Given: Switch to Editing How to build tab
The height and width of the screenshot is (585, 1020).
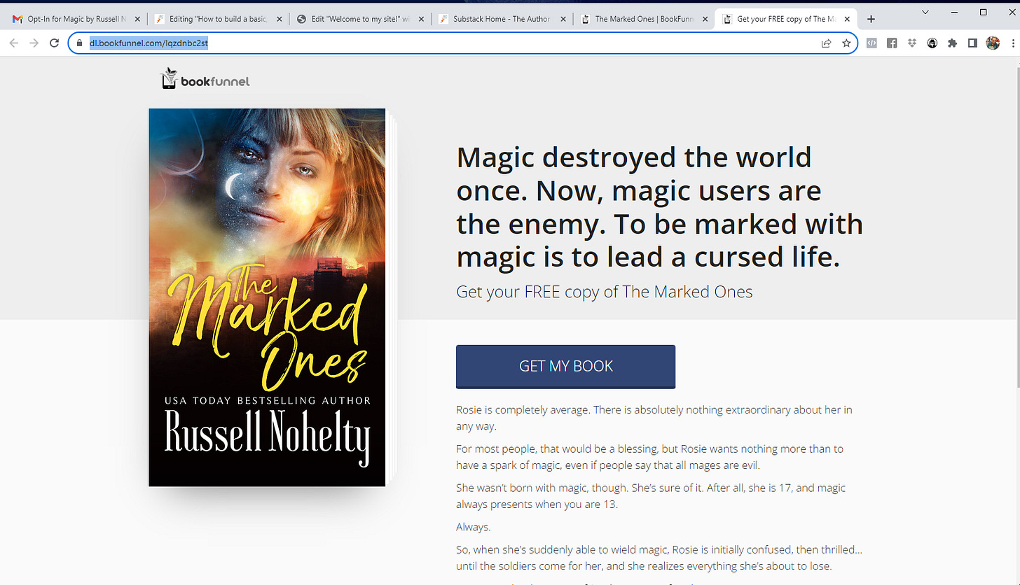Looking at the screenshot, I should tap(217, 20).
